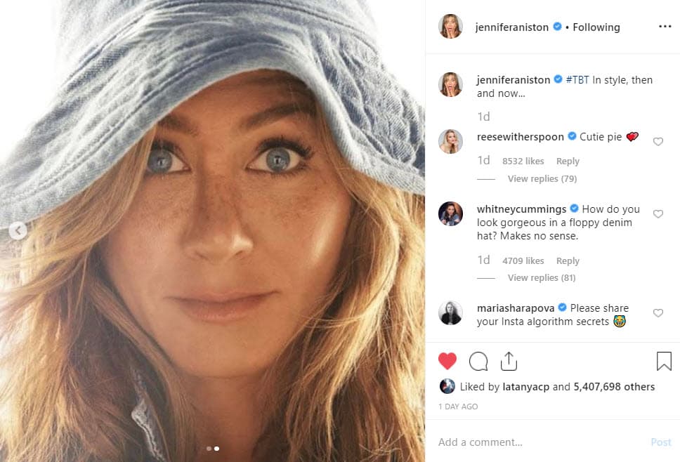Expand View replies (81)
Image resolution: width=680 pixels, height=462 pixels.
tap(542, 278)
